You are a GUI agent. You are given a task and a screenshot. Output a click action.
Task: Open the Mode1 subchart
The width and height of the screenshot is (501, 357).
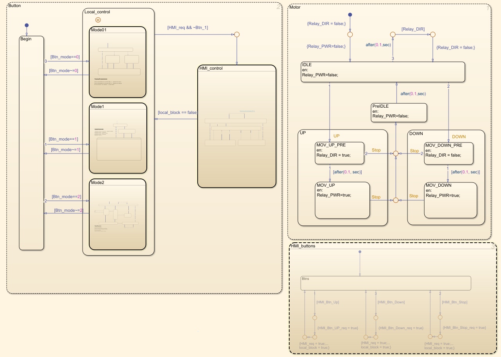pyautogui.click(x=117, y=138)
